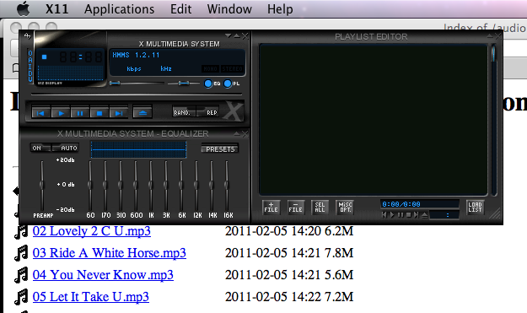
Task: Click the XMMS time display
Action: tap(81, 57)
